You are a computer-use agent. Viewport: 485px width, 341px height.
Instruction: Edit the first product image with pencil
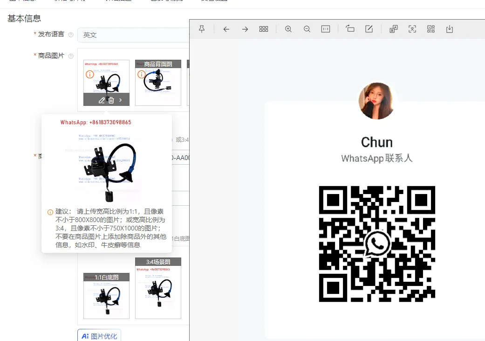(x=102, y=100)
